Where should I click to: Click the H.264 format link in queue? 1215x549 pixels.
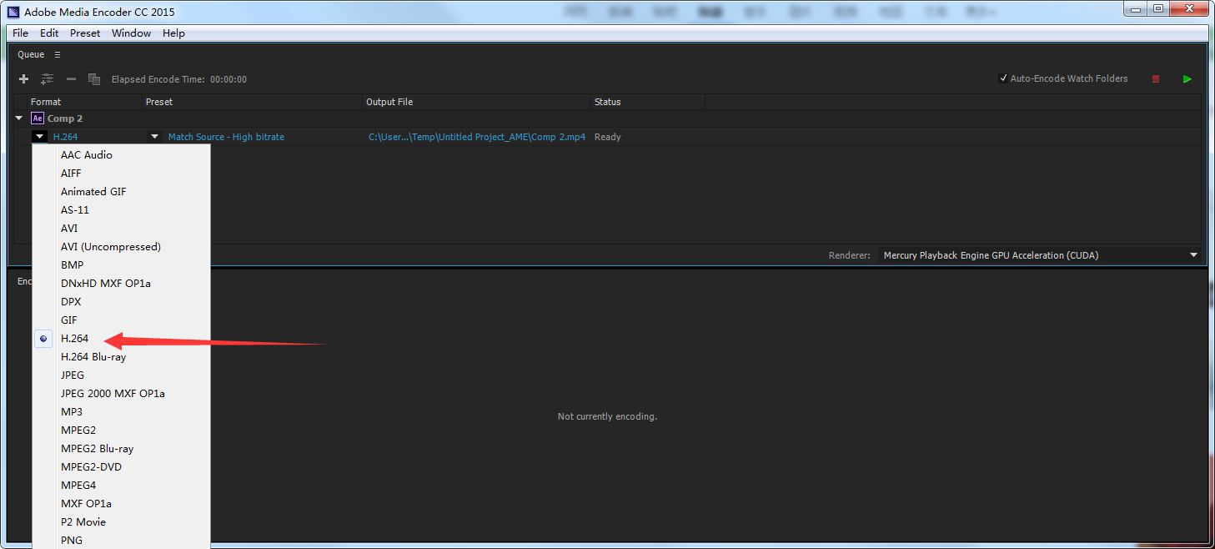tap(65, 137)
